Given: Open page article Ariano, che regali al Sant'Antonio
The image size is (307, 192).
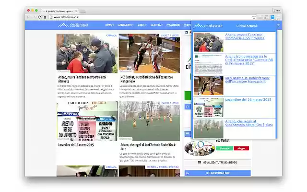Looking at the screenshot, I should 148,147.
